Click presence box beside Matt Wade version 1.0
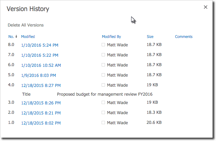The width and height of the screenshot is (216, 141). click(x=104, y=123)
